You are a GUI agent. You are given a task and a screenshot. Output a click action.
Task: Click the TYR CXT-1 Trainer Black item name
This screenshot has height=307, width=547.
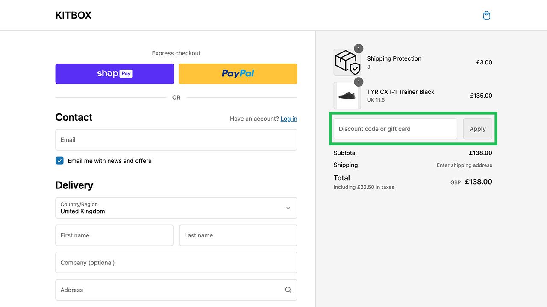400,92
